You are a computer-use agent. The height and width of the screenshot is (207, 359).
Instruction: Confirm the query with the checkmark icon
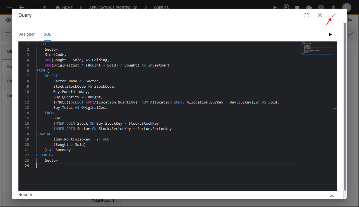[x=333, y=15]
